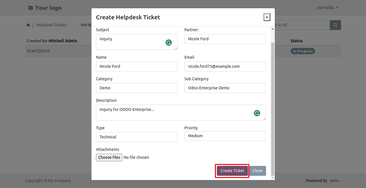
Task: Click the Created By Mitchell Admin text
Action: pos(52,41)
